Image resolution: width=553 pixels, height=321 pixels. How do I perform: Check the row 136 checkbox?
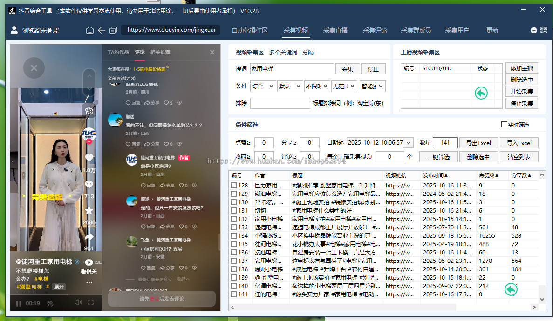click(233, 252)
